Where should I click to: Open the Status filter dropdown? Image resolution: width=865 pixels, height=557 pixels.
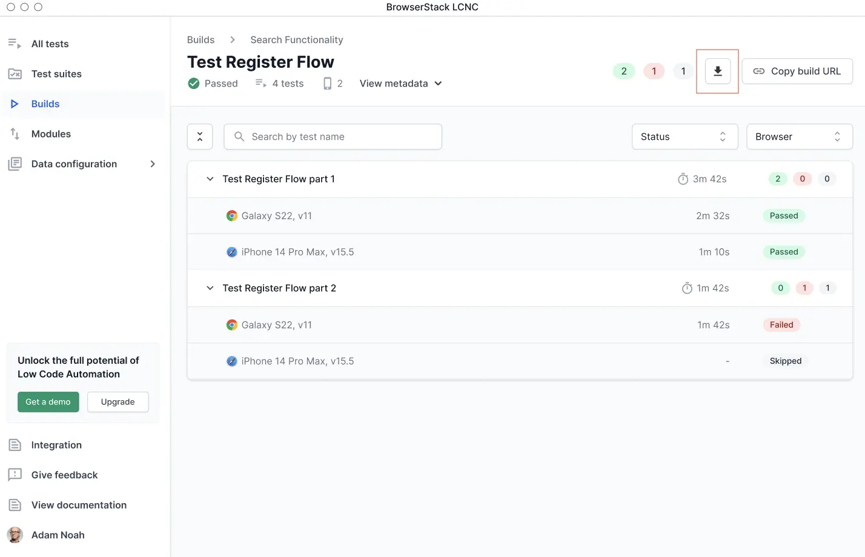pyautogui.click(x=684, y=137)
